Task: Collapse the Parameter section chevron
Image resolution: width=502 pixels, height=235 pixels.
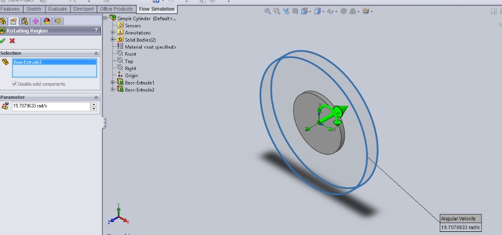Action: [x=96, y=97]
